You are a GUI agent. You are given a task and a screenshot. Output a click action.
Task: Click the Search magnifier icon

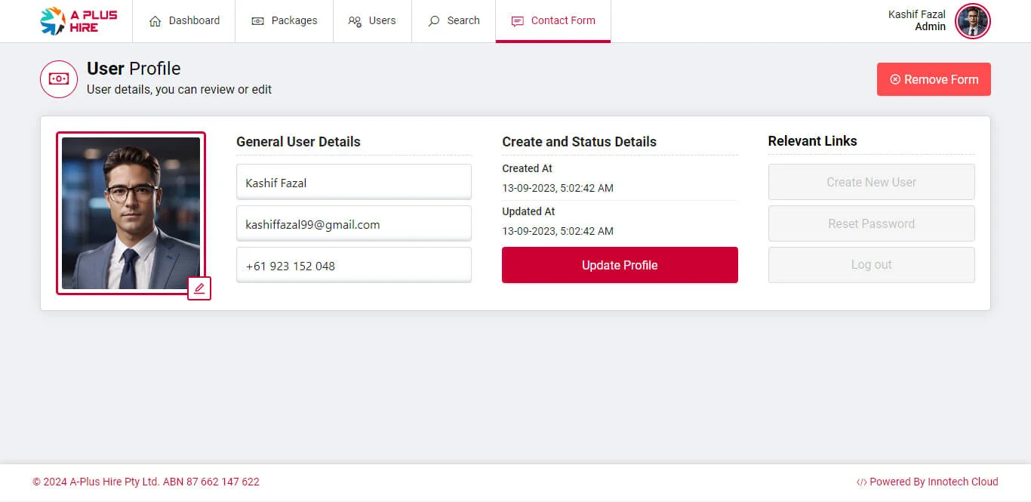(x=434, y=21)
